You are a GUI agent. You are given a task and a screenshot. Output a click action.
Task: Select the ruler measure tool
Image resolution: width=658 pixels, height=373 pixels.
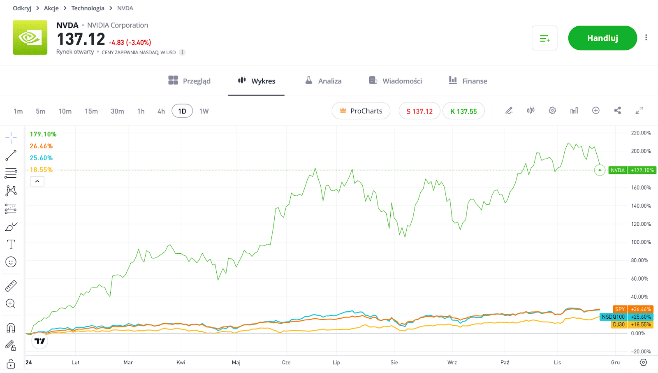[11, 286]
